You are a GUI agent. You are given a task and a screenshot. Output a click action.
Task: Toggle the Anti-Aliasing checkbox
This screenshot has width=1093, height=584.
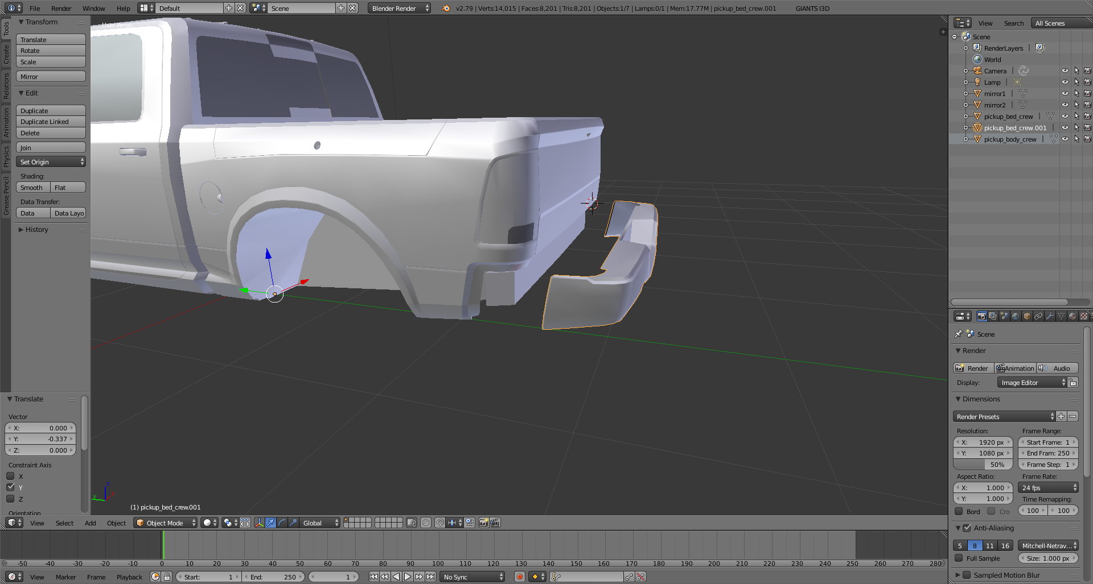(967, 528)
